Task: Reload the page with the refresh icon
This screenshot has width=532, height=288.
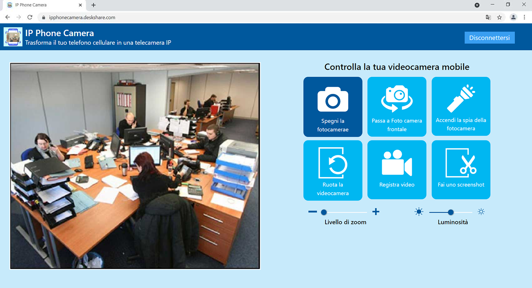Action: [x=30, y=17]
